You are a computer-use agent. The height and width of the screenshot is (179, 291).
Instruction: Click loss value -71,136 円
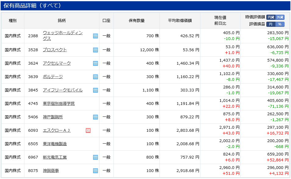[278, 106]
